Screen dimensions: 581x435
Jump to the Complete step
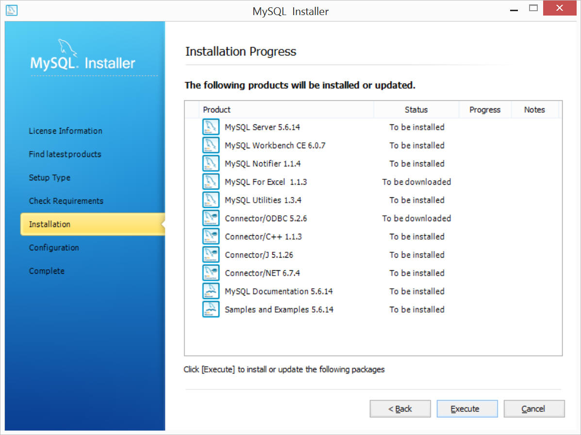(47, 271)
